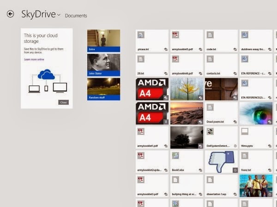This screenshot has height=207, width=277.
Task: Open the SkyDrive location dropdown chevron
Action: pos(59,15)
